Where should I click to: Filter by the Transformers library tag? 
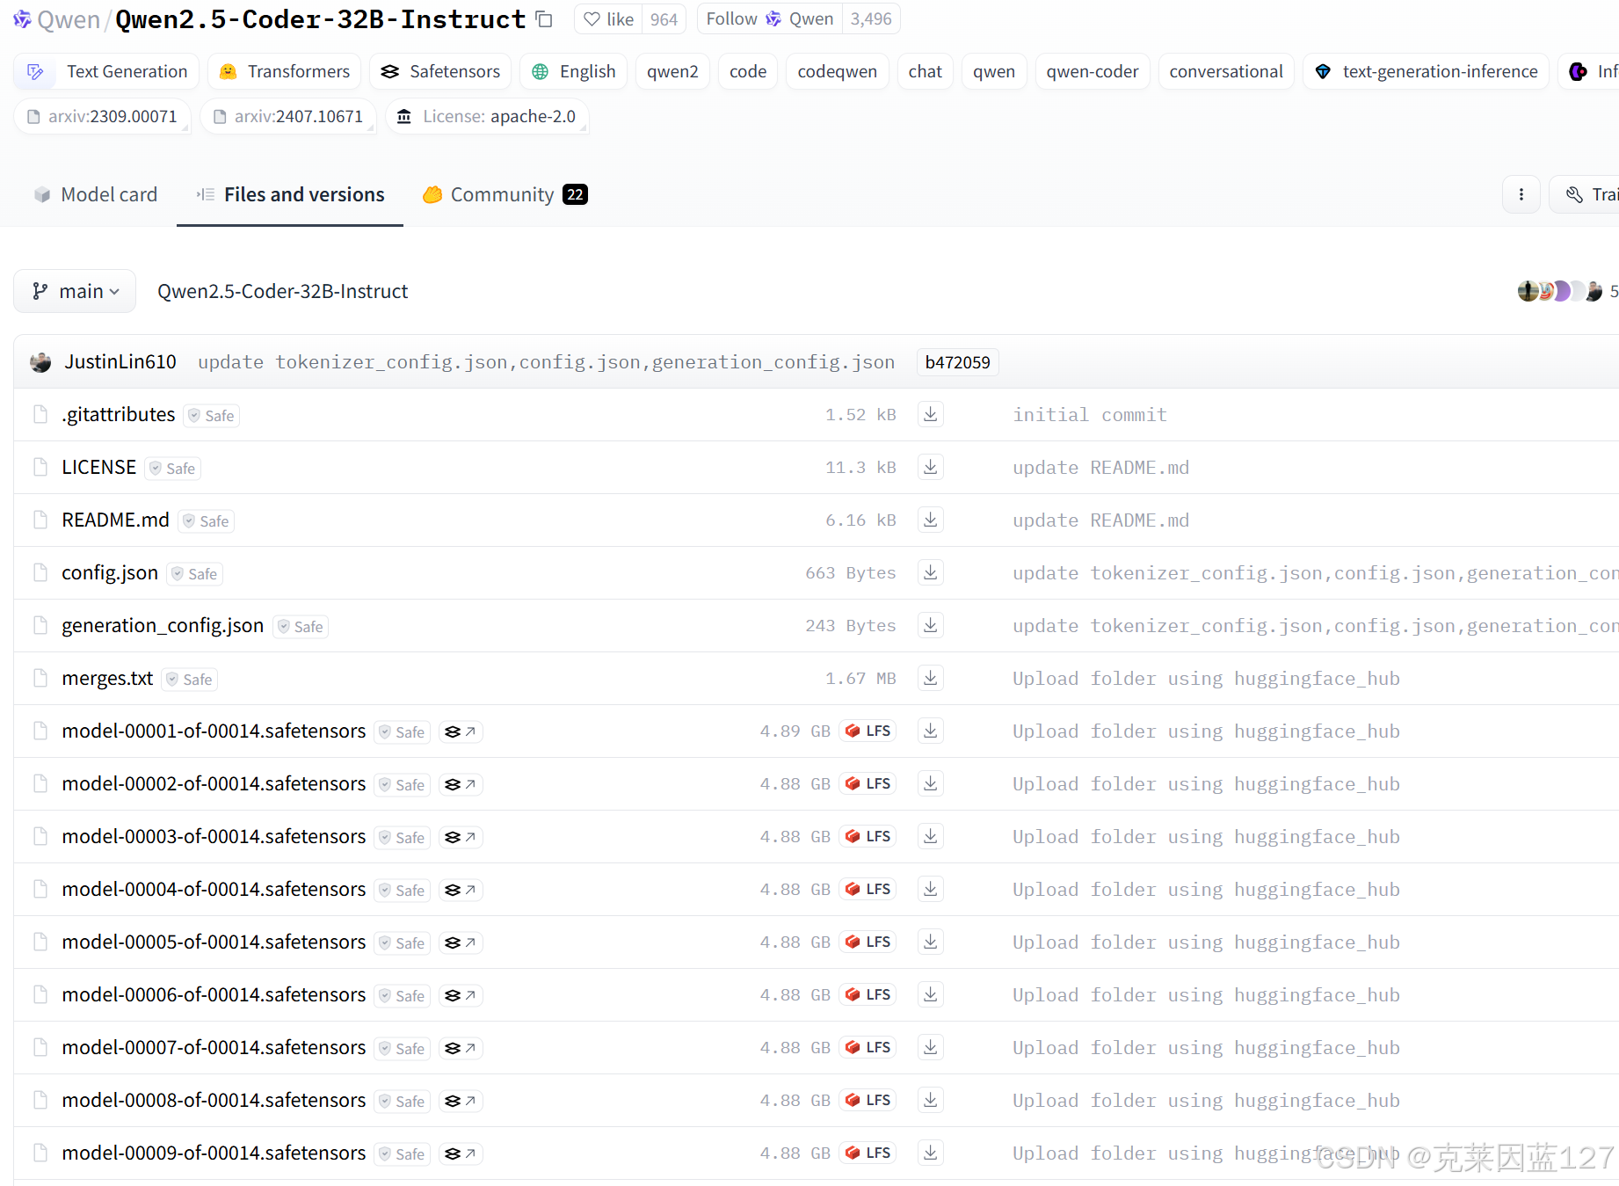285,71
